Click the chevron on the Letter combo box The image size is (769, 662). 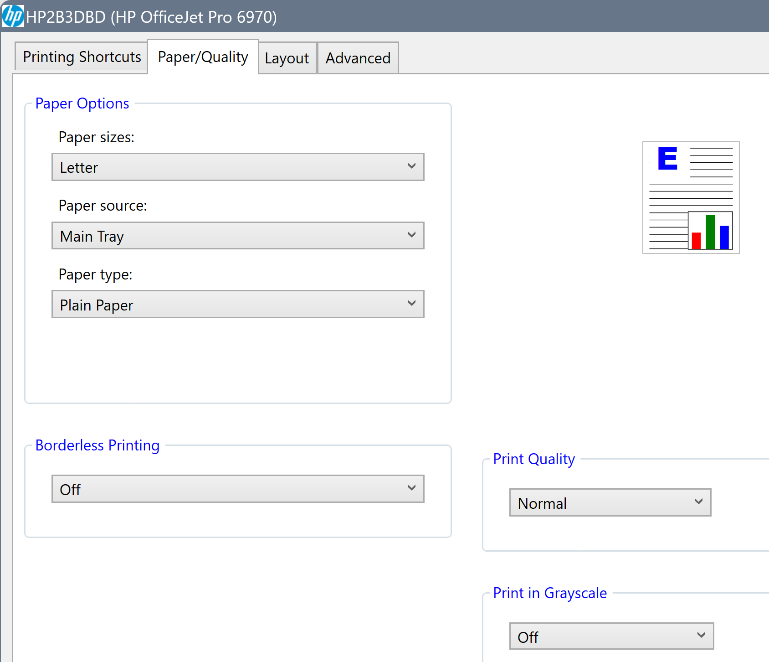pyautogui.click(x=412, y=167)
